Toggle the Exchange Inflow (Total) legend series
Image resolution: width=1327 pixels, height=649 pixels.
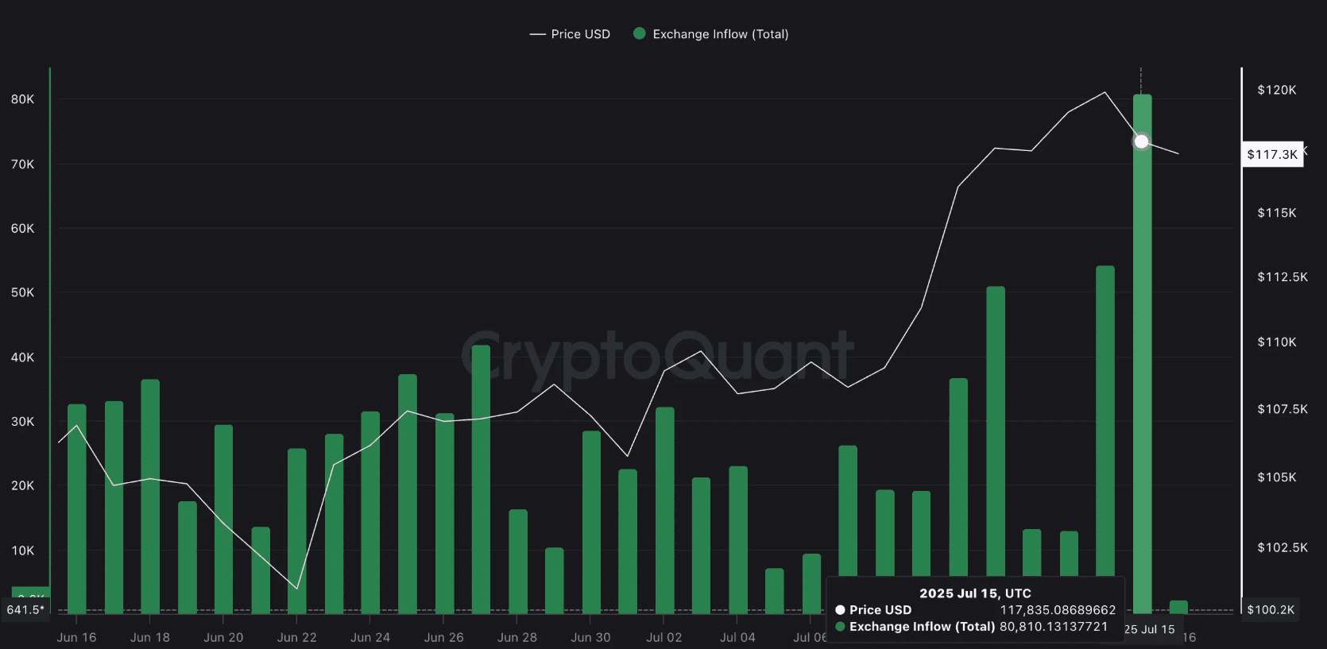(710, 34)
